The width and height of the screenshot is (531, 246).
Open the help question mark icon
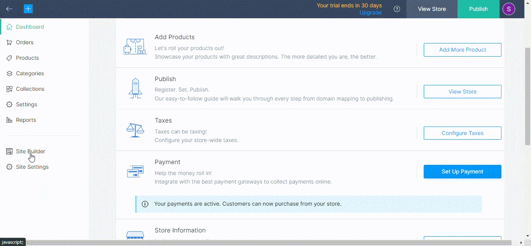(397, 9)
